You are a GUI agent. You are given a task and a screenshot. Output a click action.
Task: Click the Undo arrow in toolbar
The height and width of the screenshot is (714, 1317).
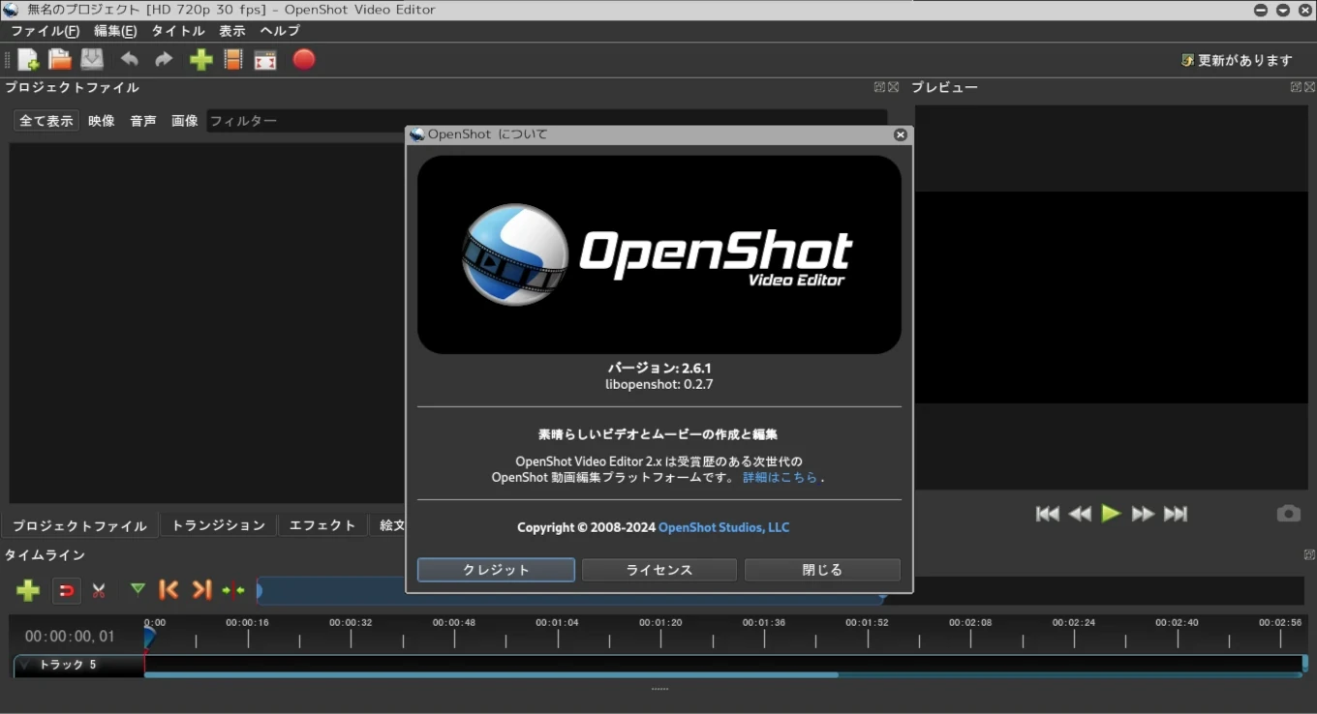[x=129, y=60]
